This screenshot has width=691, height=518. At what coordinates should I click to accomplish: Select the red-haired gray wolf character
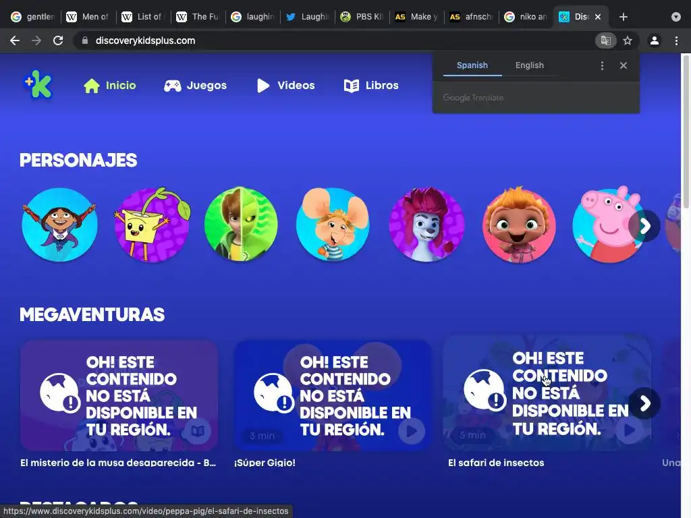point(426,225)
